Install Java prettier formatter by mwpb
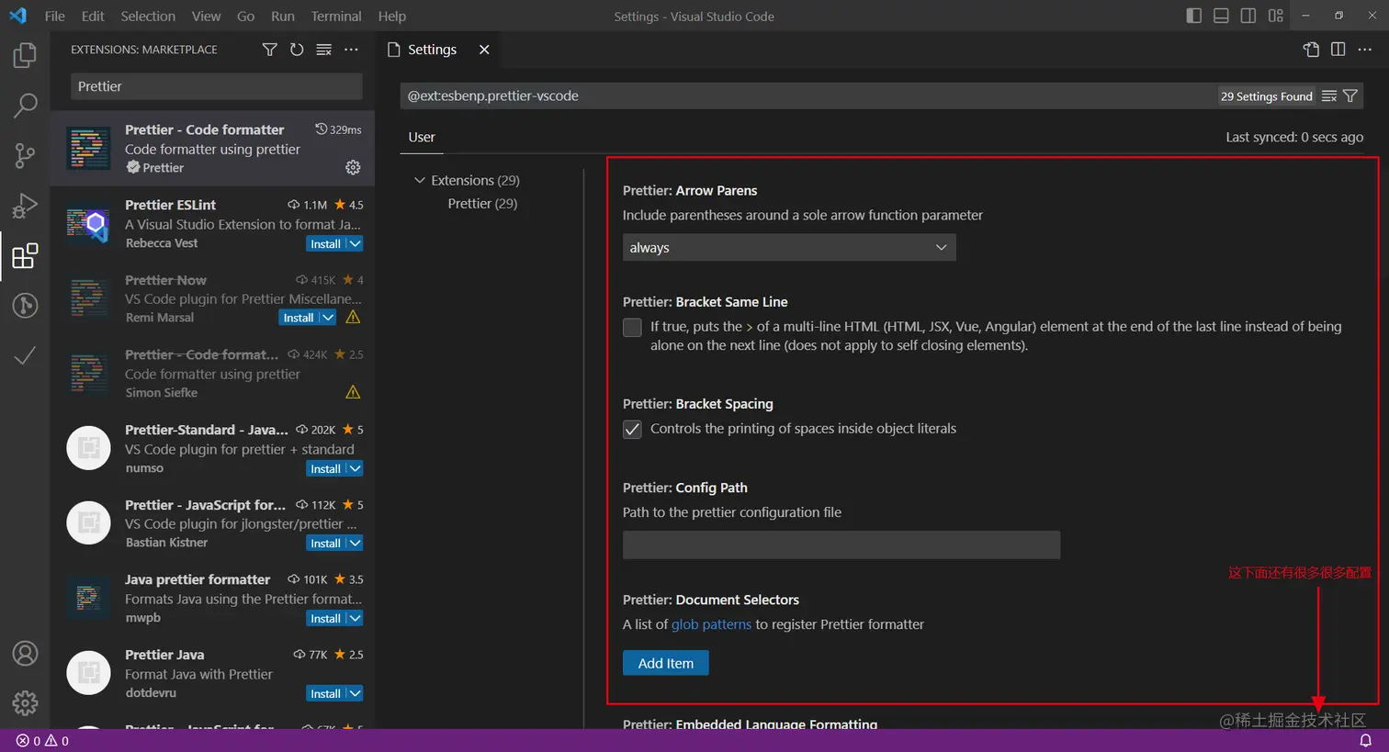 [x=325, y=618]
